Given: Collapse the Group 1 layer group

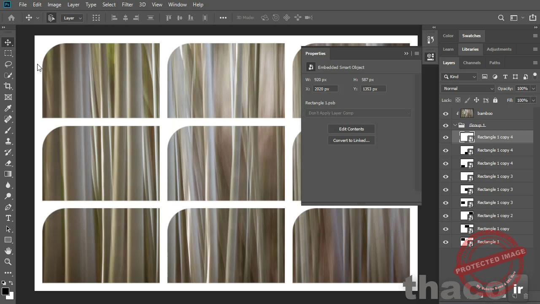Looking at the screenshot, I should 455,125.
